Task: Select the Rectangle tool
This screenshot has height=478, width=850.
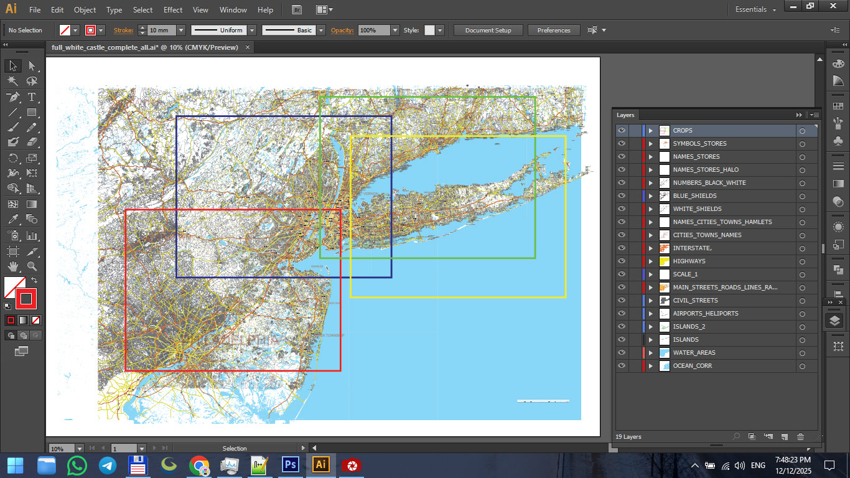Action: (x=32, y=113)
